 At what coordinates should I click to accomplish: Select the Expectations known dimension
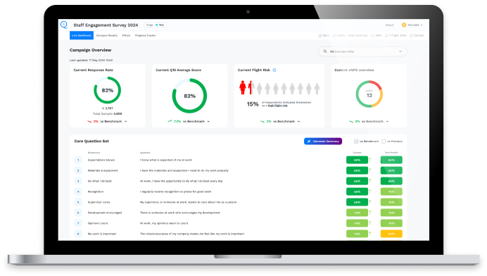pos(101,160)
